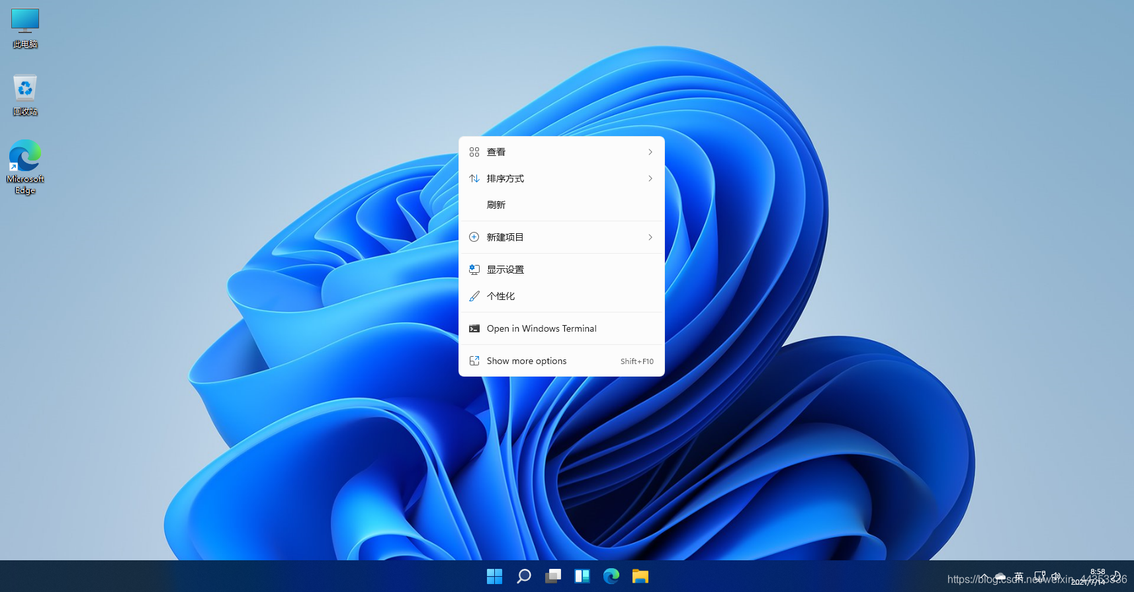This screenshot has width=1134, height=592.
Task: Launch Edge from the taskbar
Action: tap(611, 576)
